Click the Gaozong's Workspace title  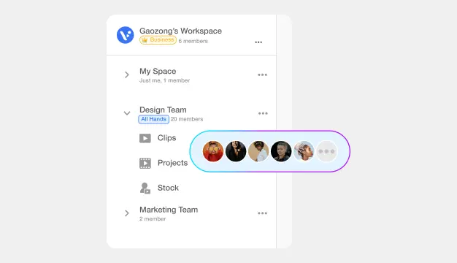tap(181, 31)
